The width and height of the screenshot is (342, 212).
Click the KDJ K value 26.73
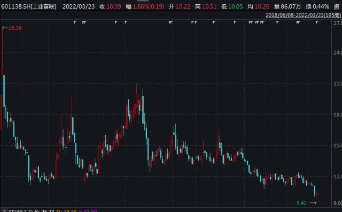click(x=48, y=211)
